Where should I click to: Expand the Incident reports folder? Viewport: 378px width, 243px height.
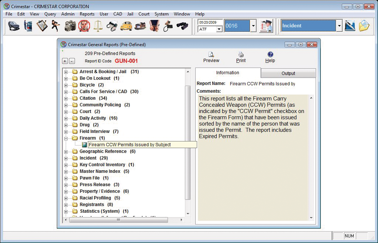[x=66, y=158]
